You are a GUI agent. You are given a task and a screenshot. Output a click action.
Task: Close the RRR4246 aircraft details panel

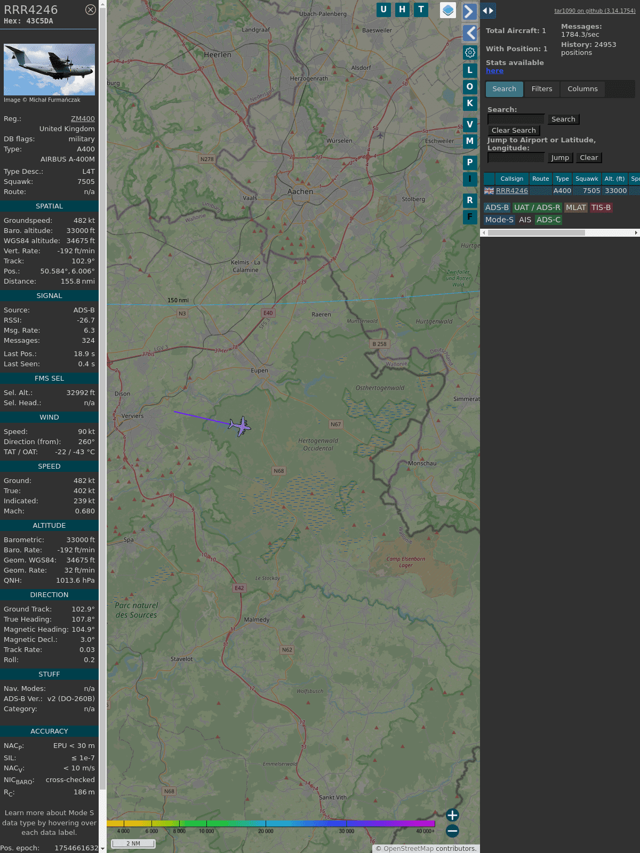coord(91,10)
